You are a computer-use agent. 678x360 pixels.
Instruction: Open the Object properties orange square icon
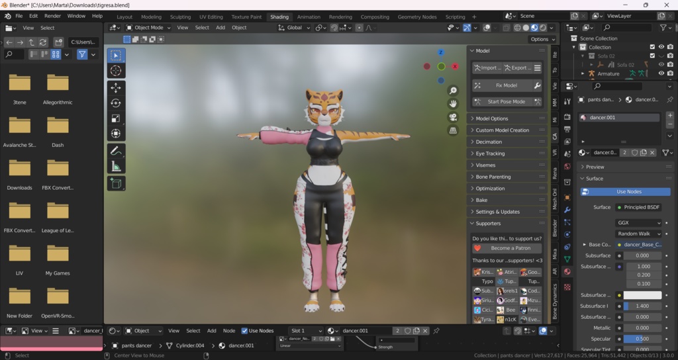567,197
